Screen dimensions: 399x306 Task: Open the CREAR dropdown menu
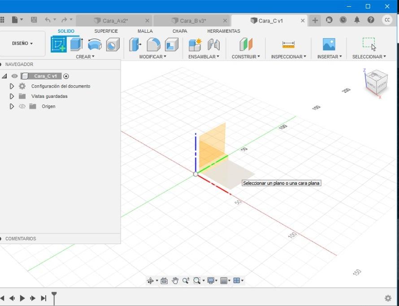85,57
